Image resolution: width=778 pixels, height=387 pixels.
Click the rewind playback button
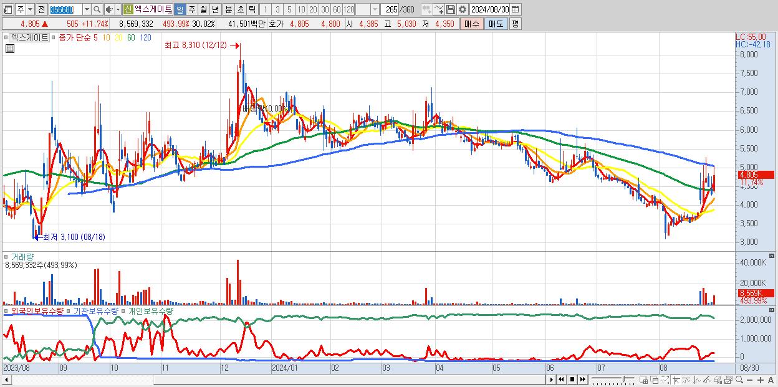(x=561, y=380)
